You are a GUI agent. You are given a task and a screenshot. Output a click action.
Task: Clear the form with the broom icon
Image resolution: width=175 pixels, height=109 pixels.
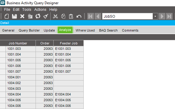[46, 16]
